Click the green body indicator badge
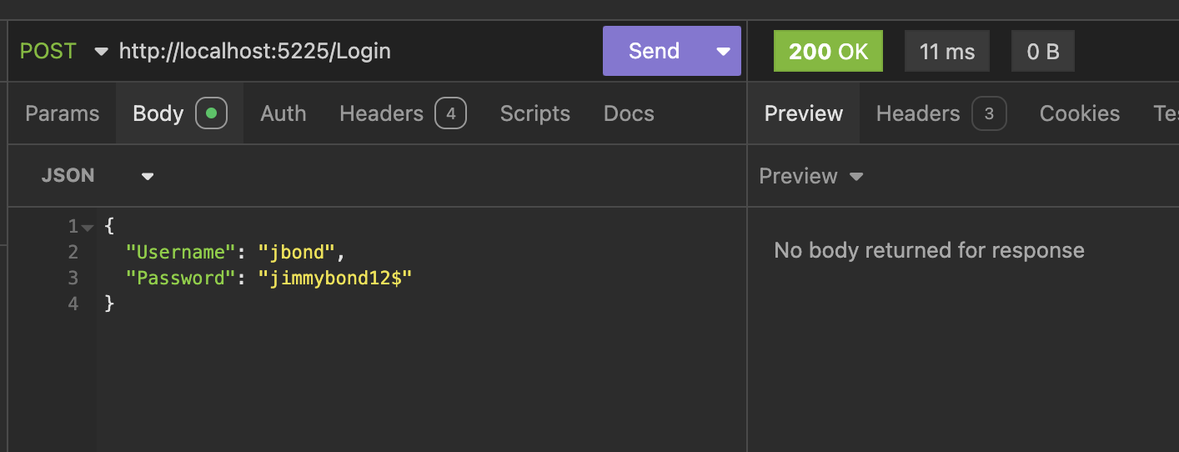This screenshot has width=1179, height=452. point(211,113)
